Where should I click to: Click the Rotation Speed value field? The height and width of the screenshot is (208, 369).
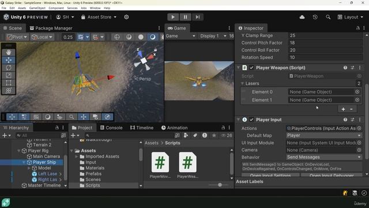point(325,57)
